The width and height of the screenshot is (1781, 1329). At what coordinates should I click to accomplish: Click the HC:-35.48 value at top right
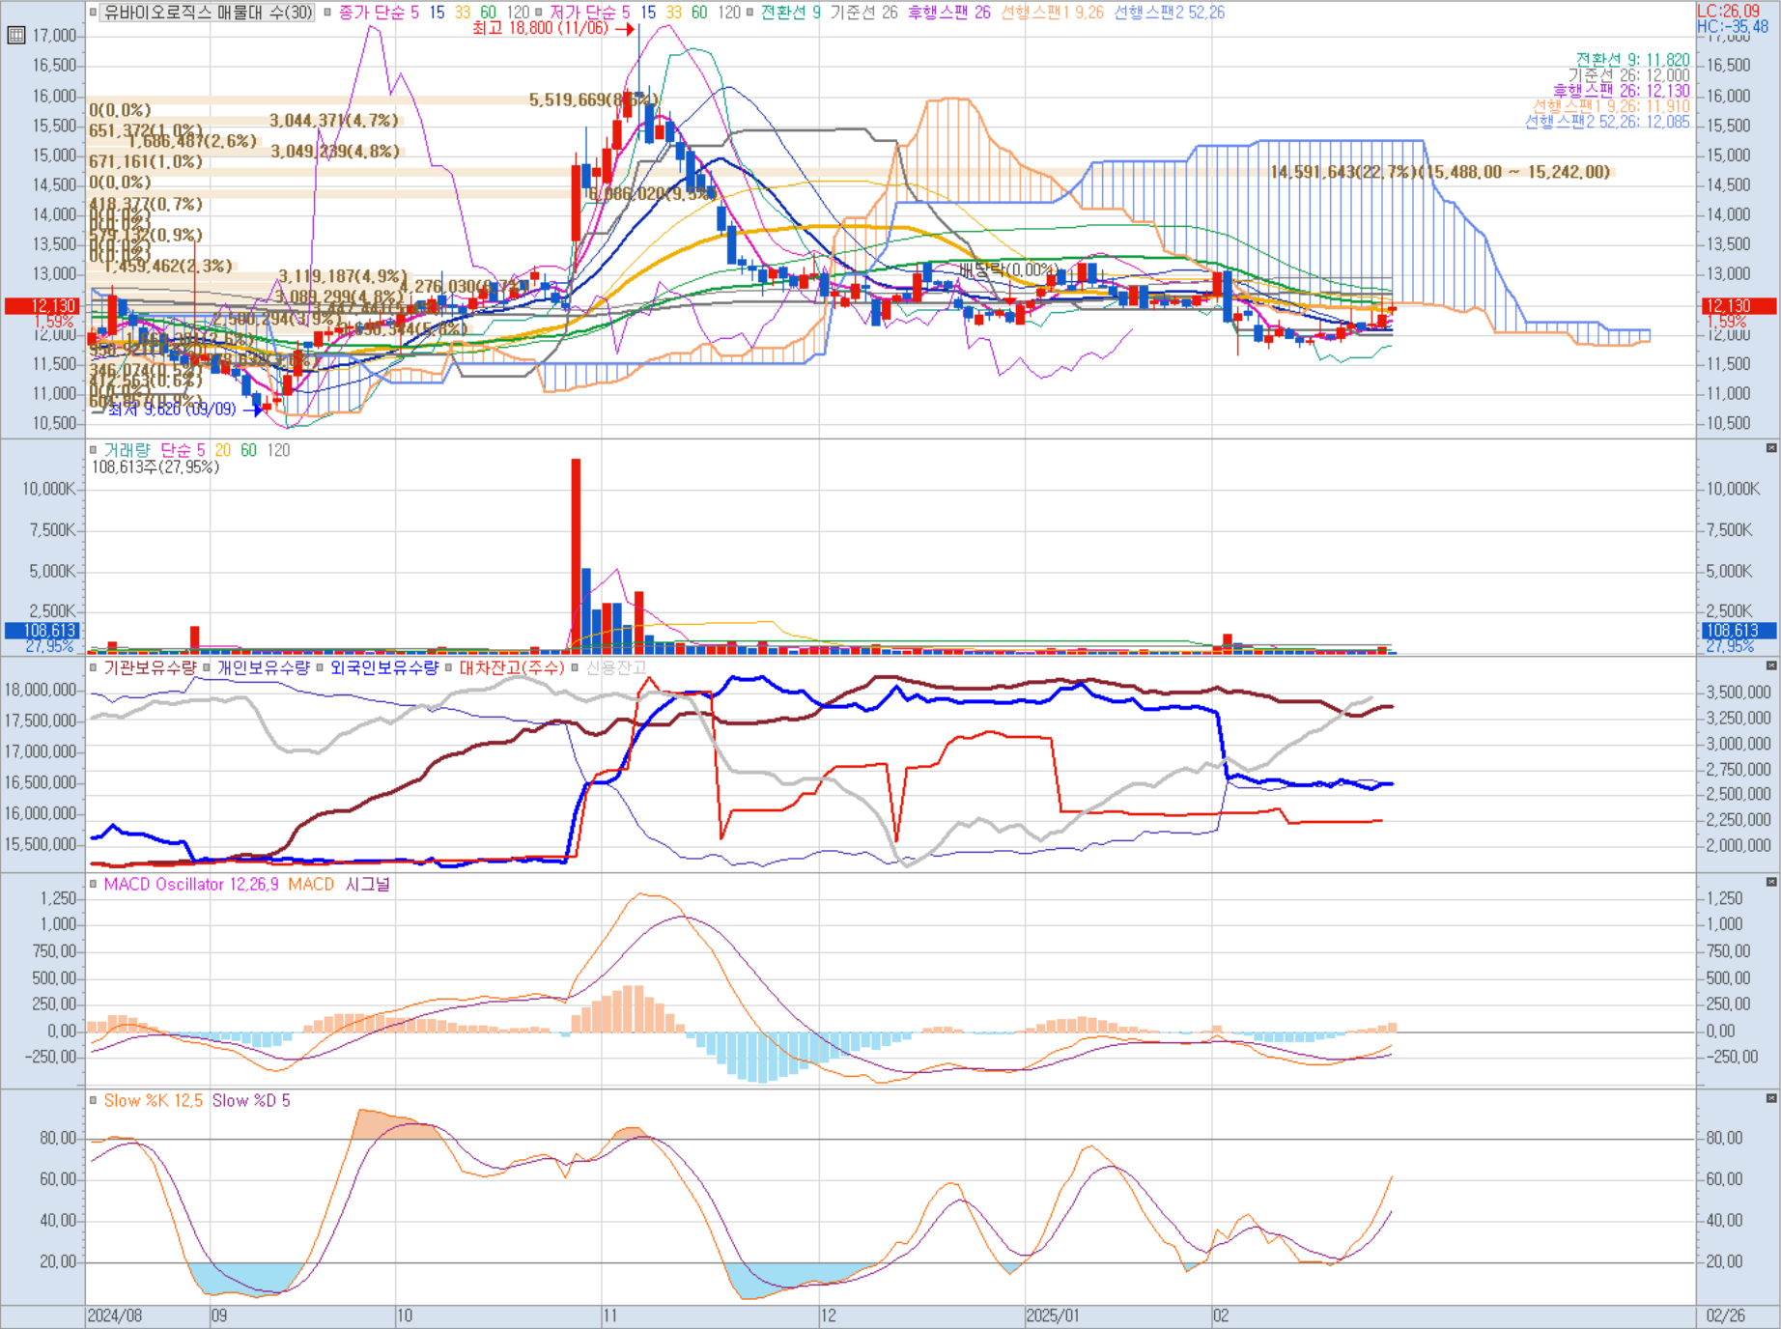click(1732, 26)
